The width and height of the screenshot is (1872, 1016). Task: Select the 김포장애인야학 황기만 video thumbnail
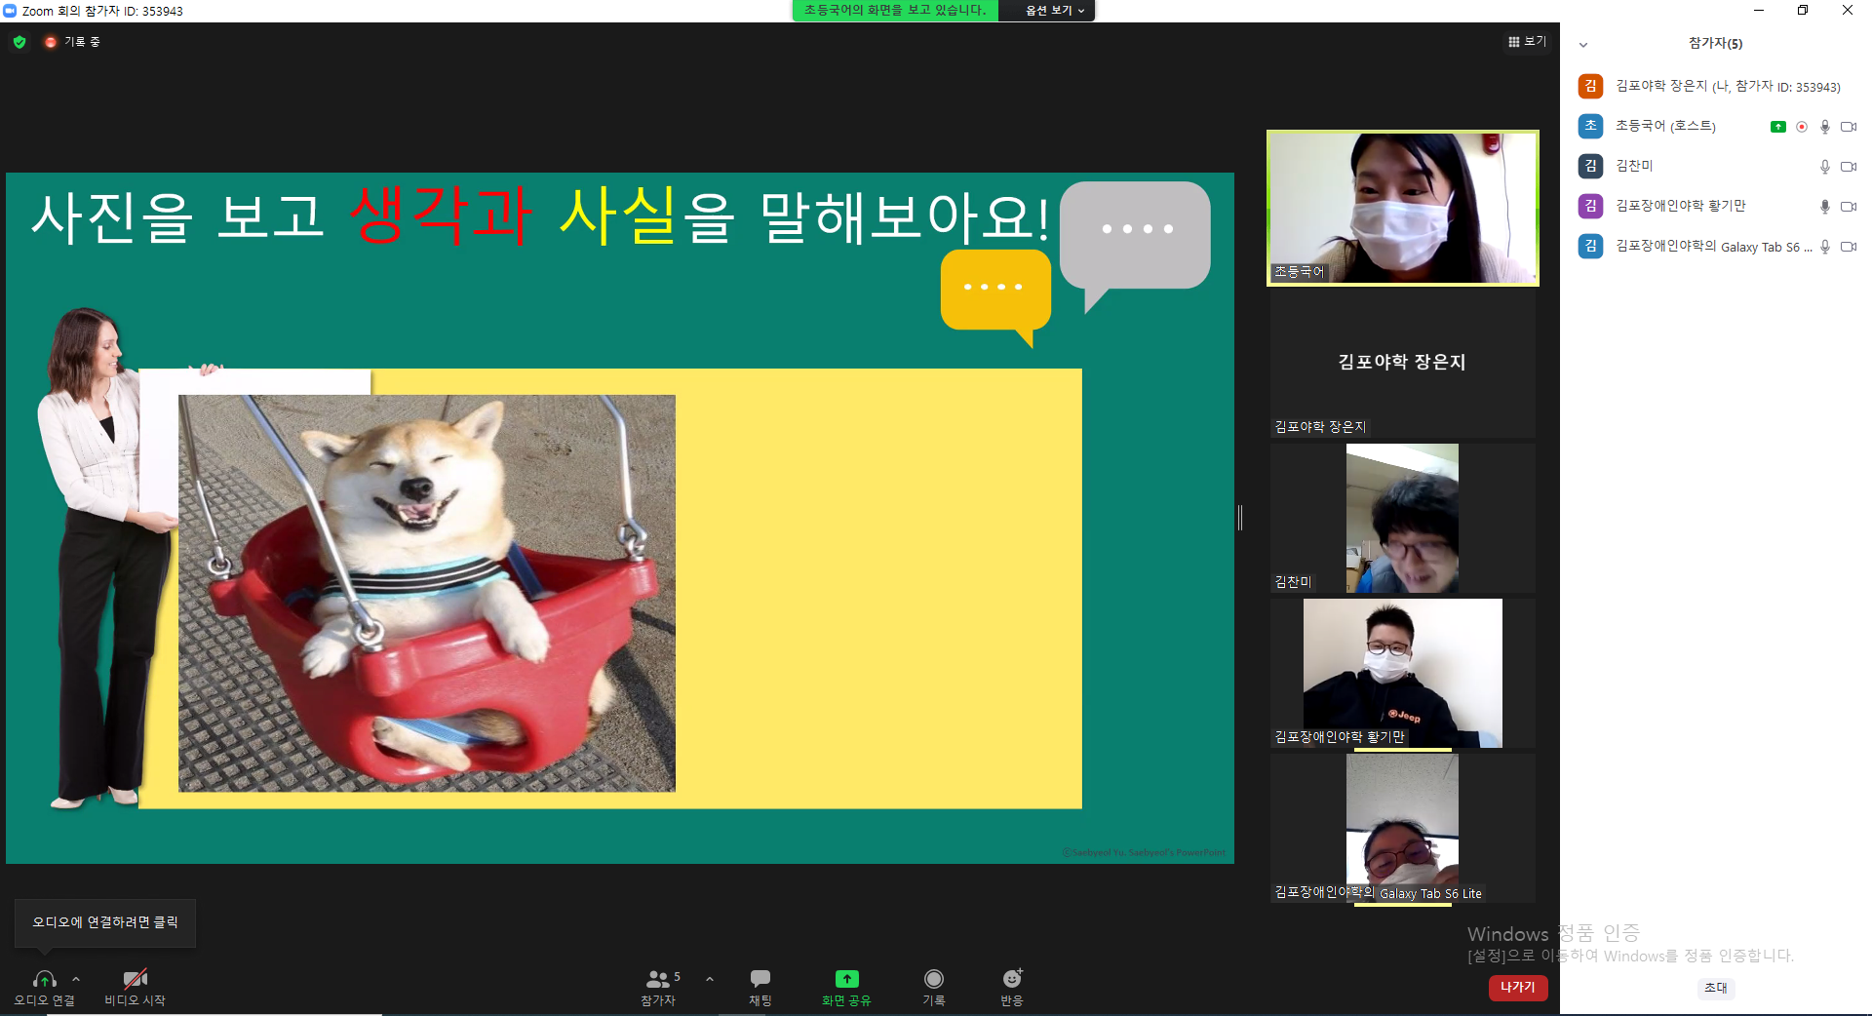point(1403,673)
